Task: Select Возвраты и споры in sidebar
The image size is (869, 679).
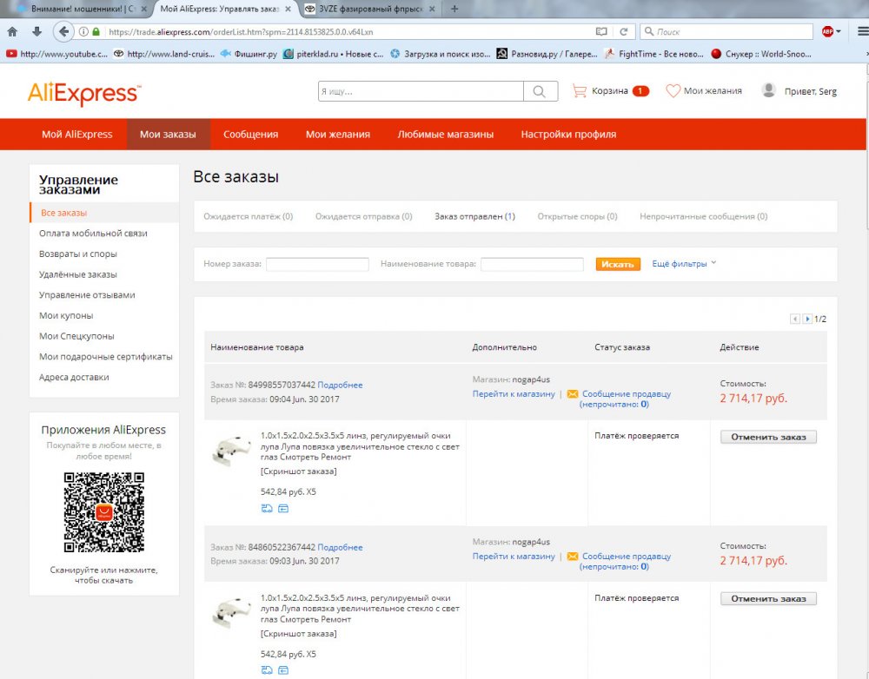Action: click(x=78, y=254)
